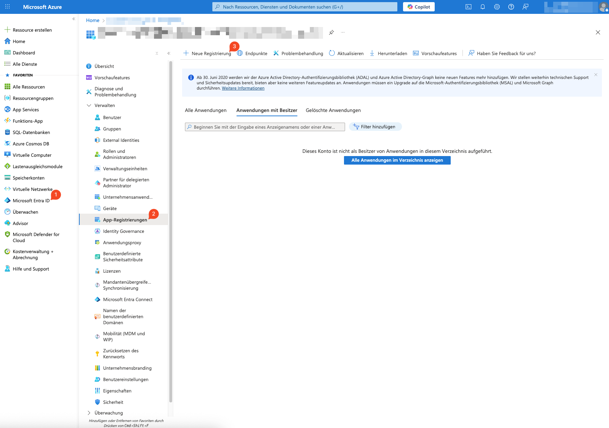Open the help question mark icon
The height and width of the screenshot is (428, 609).
[x=511, y=6]
